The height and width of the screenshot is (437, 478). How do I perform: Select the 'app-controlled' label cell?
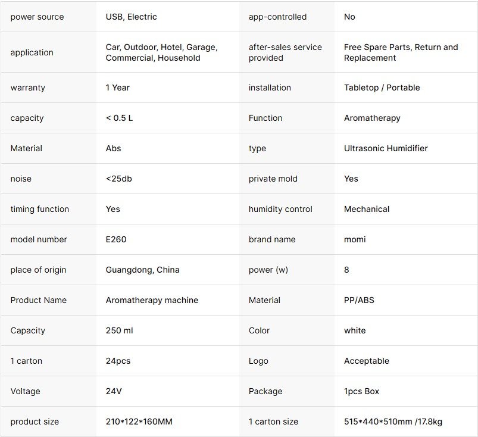[x=277, y=17]
